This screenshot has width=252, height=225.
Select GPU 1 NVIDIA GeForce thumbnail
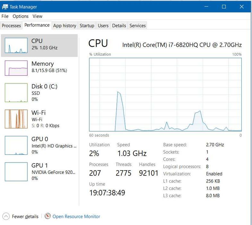(16, 172)
